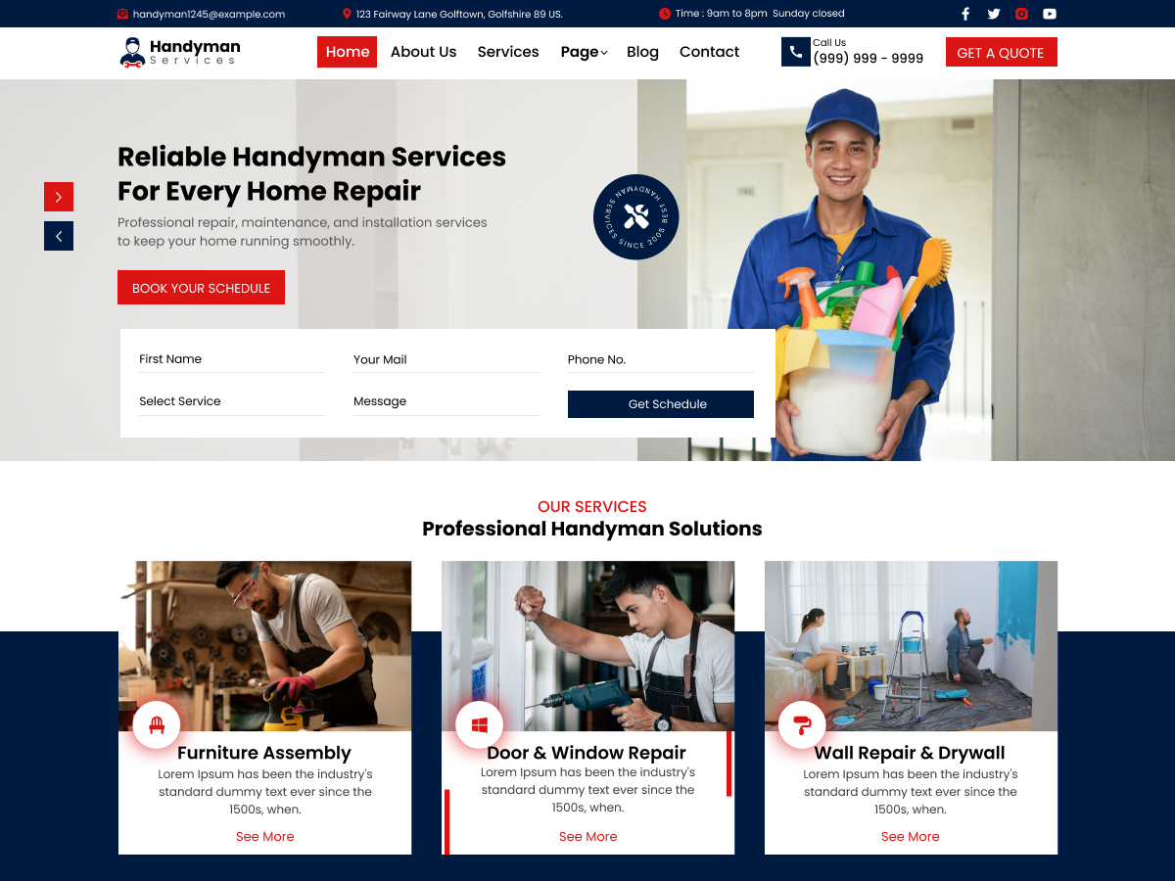
Task: Open the Services menu item
Action: coord(508,52)
